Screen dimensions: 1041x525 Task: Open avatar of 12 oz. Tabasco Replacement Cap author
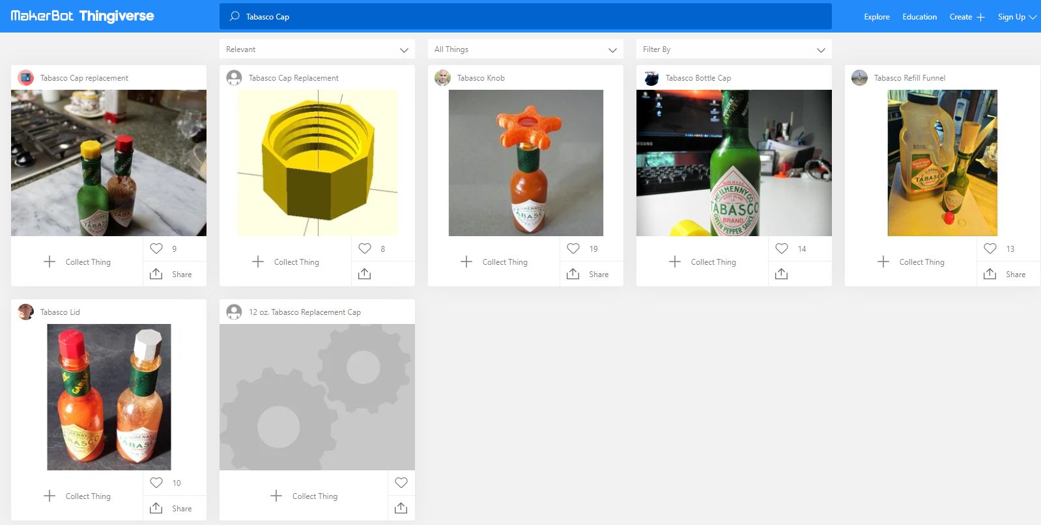coord(234,312)
